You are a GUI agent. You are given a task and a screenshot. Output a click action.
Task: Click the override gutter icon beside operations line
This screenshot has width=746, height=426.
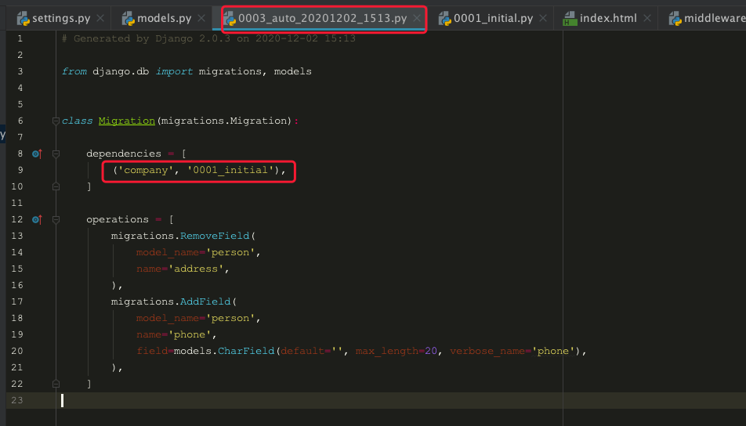coord(36,219)
